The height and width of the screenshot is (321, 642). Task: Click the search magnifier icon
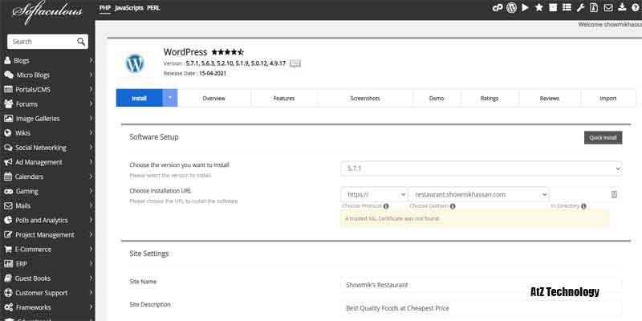[x=81, y=42]
